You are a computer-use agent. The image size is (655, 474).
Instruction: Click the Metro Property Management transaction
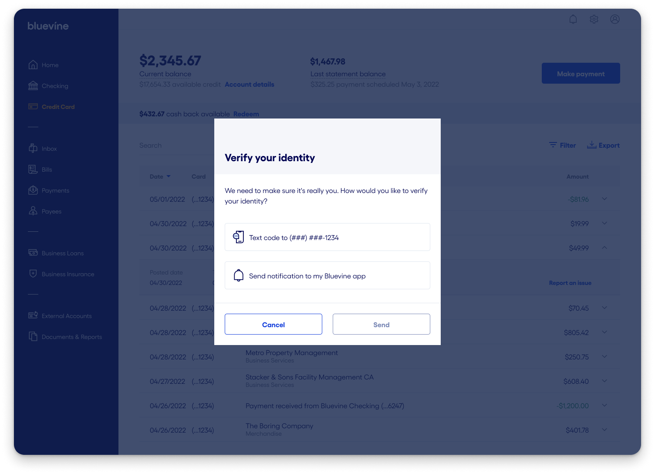(x=292, y=353)
